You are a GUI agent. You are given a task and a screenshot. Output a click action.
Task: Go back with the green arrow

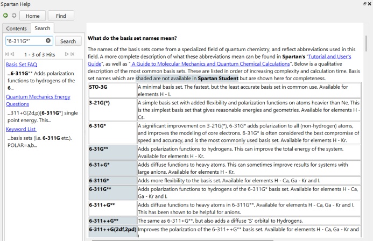[5, 16]
